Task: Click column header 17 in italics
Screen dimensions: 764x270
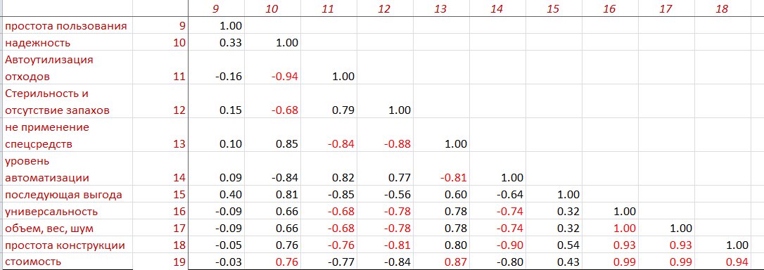Action: click(666, 8)
